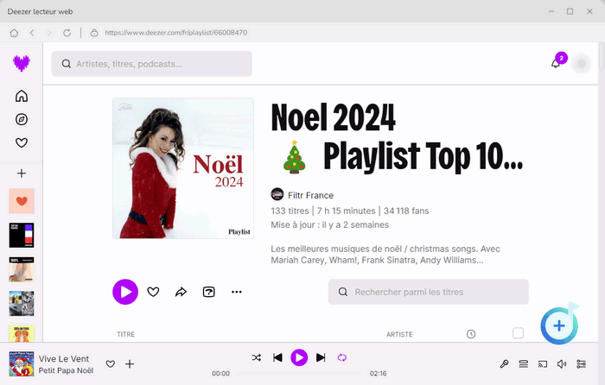Click the floating blue plus button

coord(559,325)
